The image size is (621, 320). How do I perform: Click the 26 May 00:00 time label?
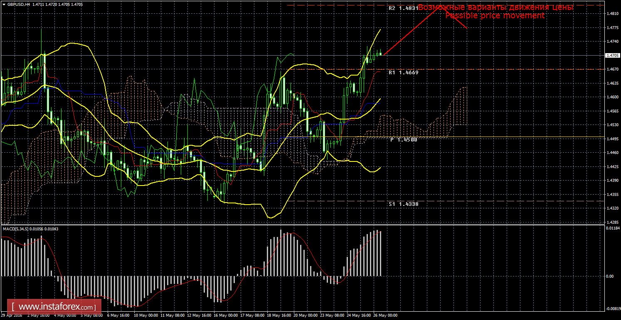[384, 315]
